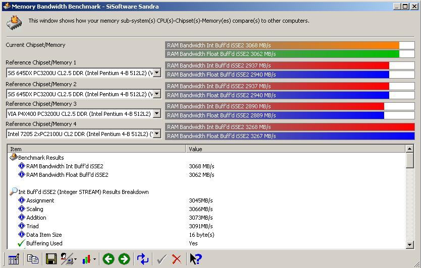Click the 3062 MB/s value in the list
The height and width of the screenshot is (268, 421).
click(201, 175)
